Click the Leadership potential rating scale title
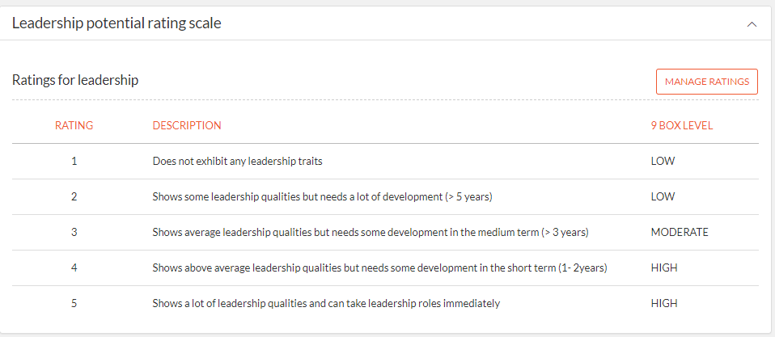The width and height of the screenshot is (775, 337). pyautogui.click(x=116, y=23)
